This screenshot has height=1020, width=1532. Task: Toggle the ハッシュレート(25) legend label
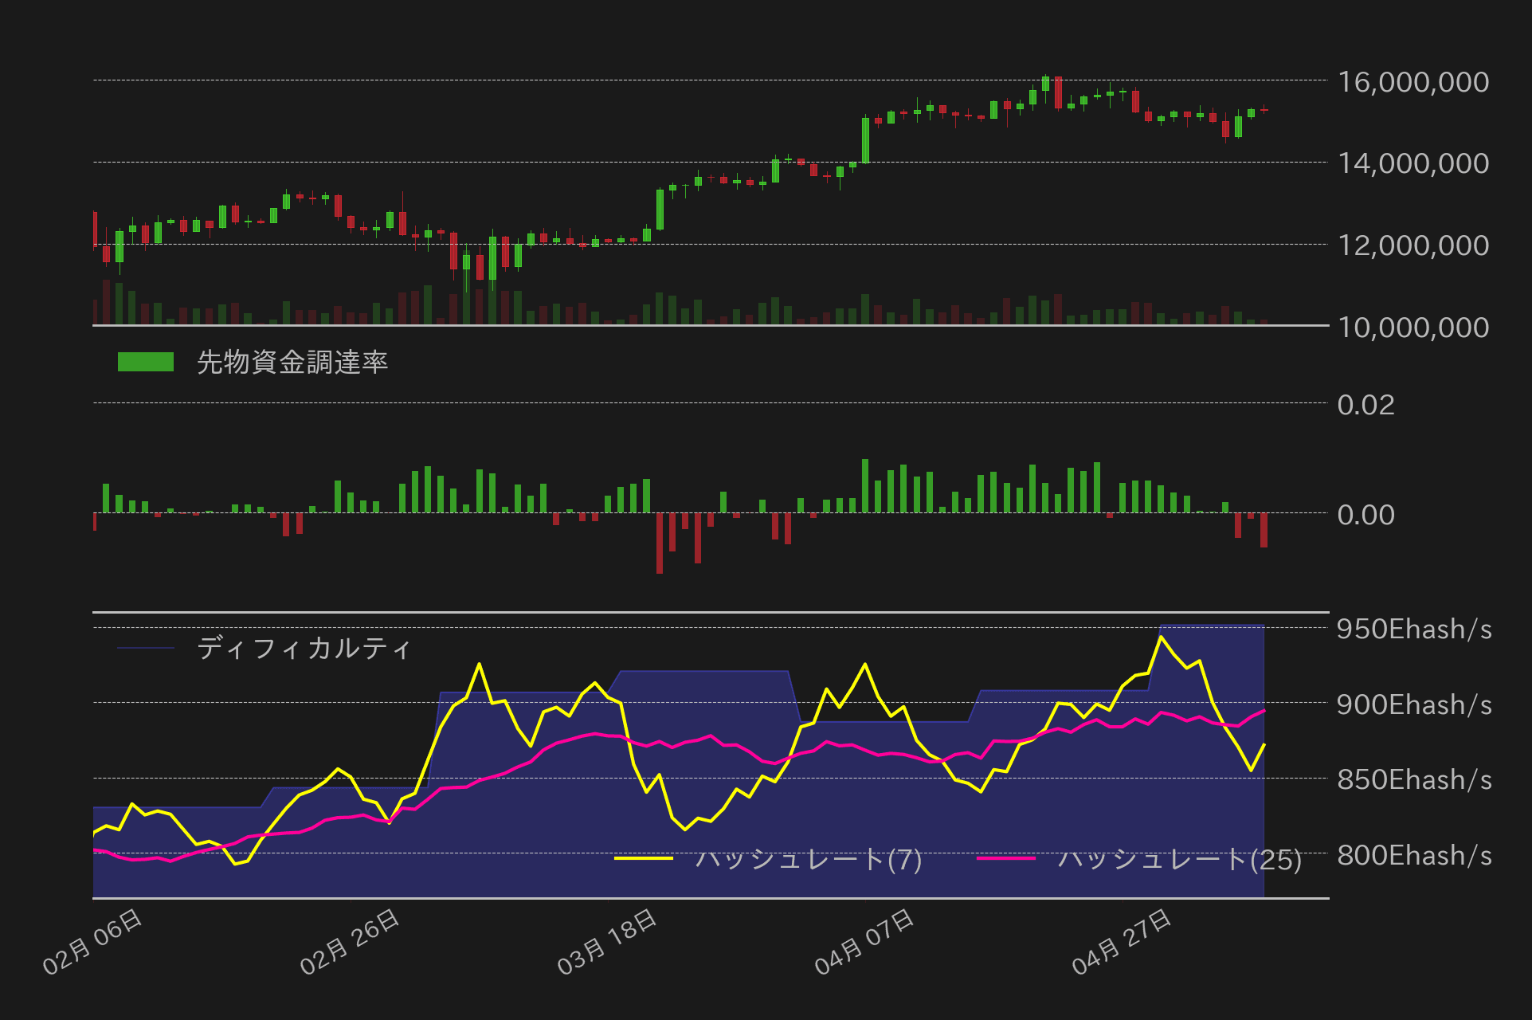[1179, 859]
